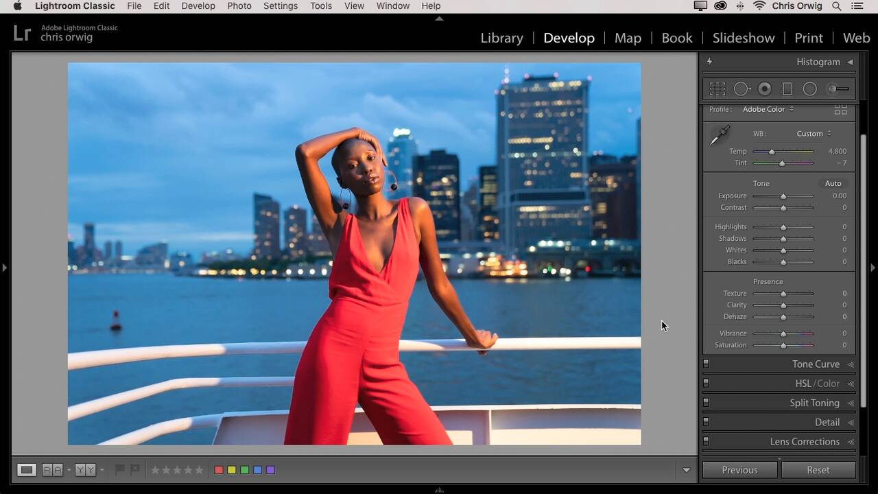This screenshot has width=878, height=494.
Task: Open the profile browser grid icon
Action: coord(840,110)
